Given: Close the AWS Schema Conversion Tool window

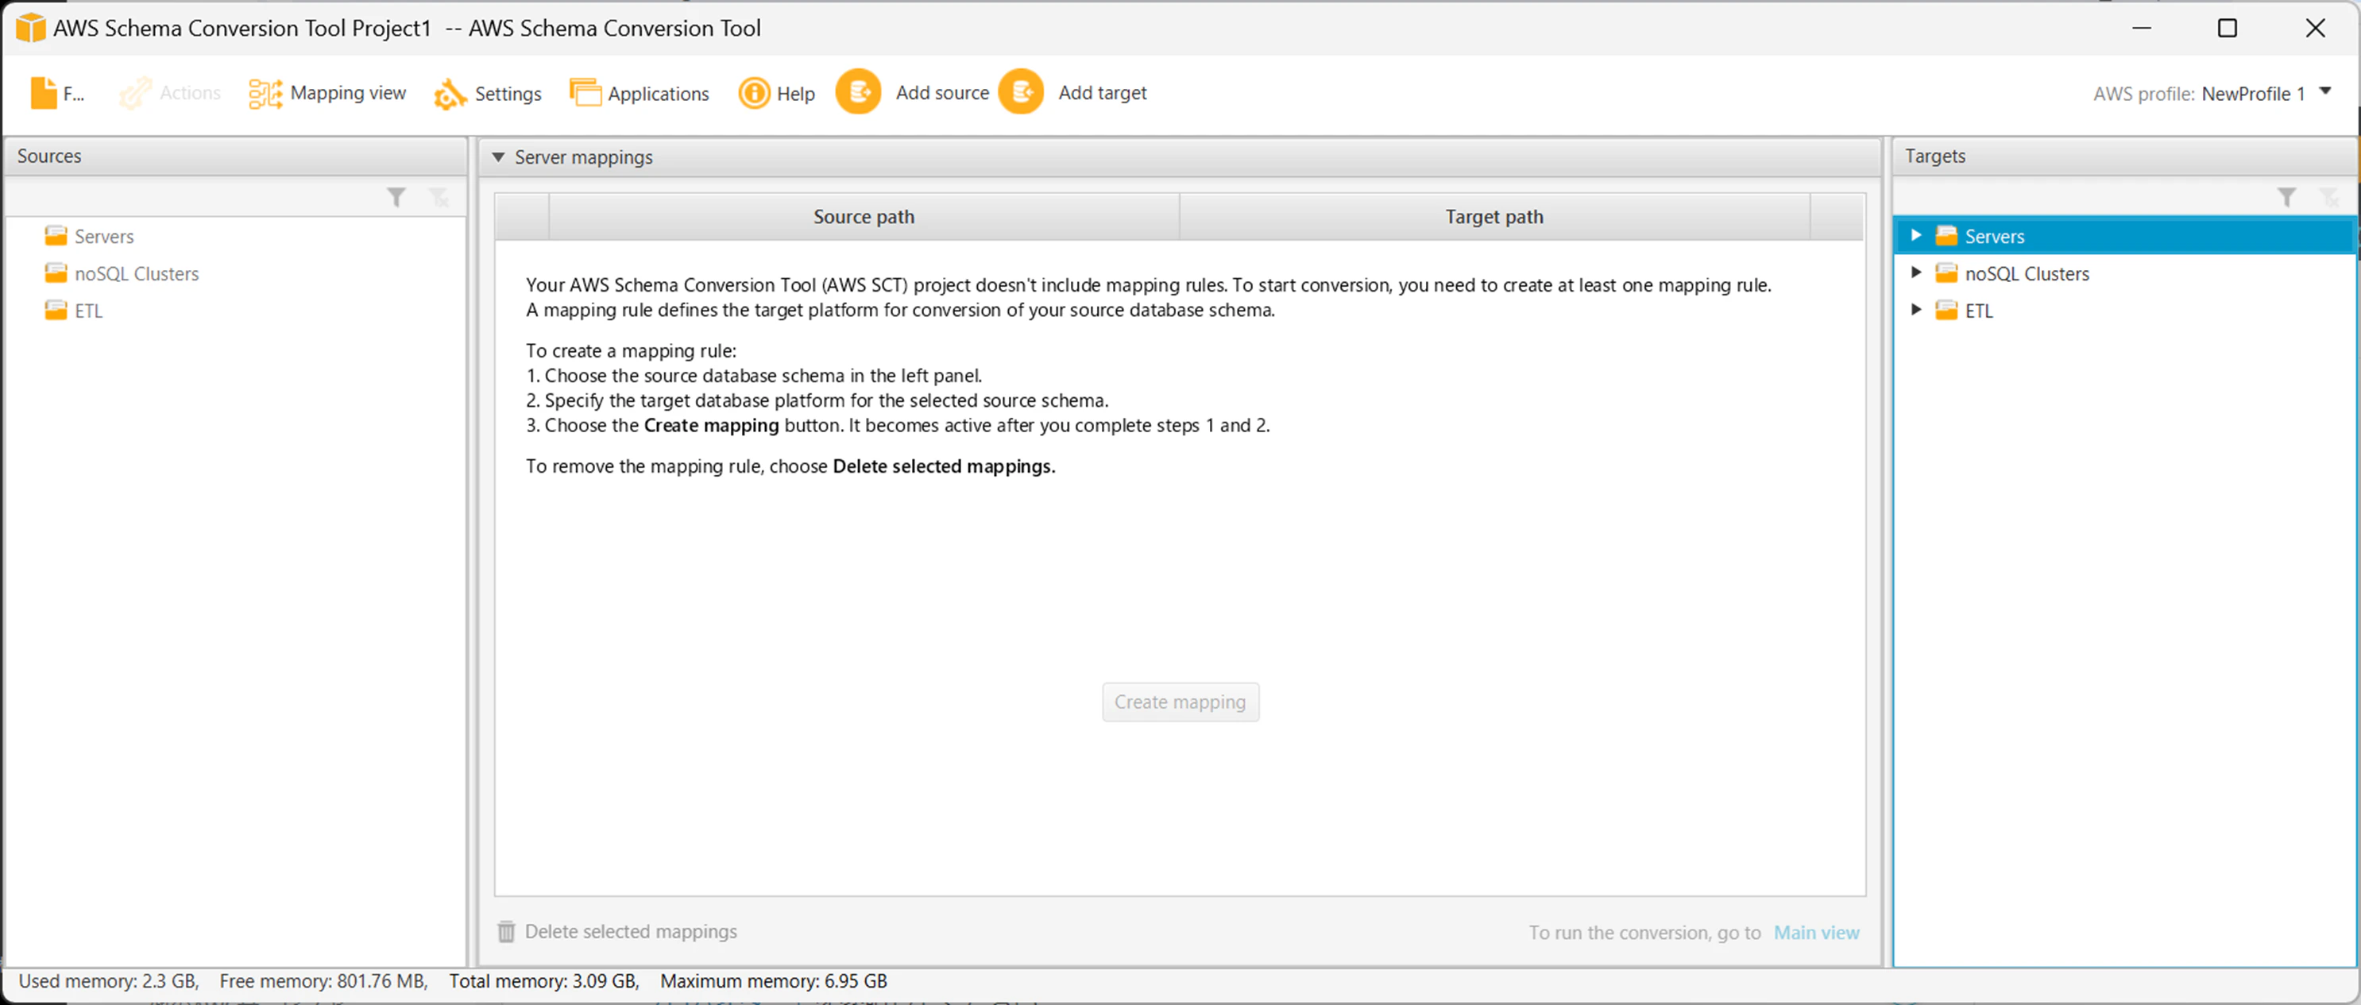Looking at the screenshot, I should coord(2315,29).
